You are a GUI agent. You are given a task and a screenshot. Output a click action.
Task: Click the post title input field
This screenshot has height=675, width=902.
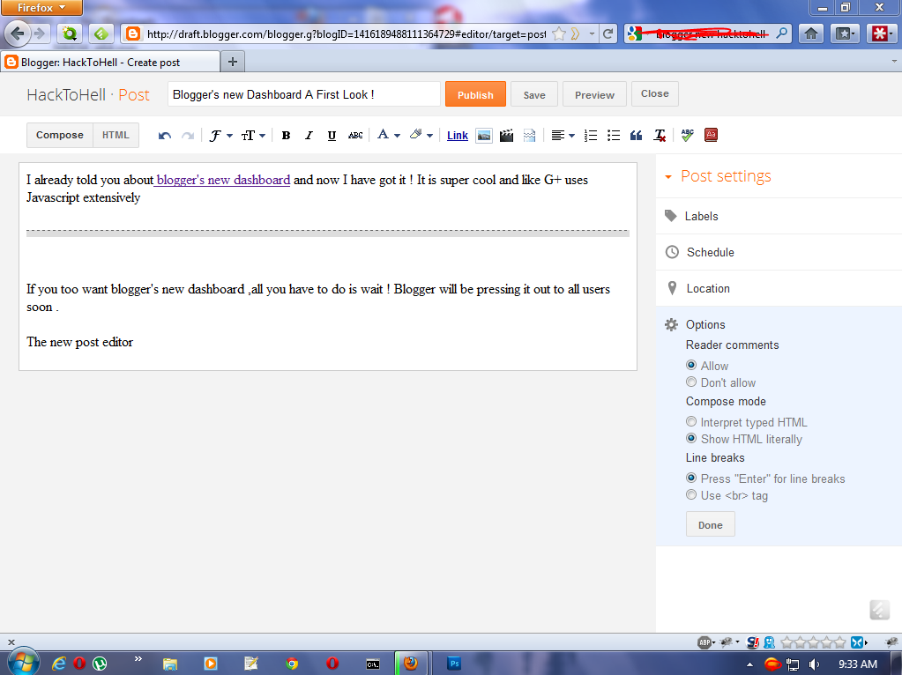coord(303,94)
